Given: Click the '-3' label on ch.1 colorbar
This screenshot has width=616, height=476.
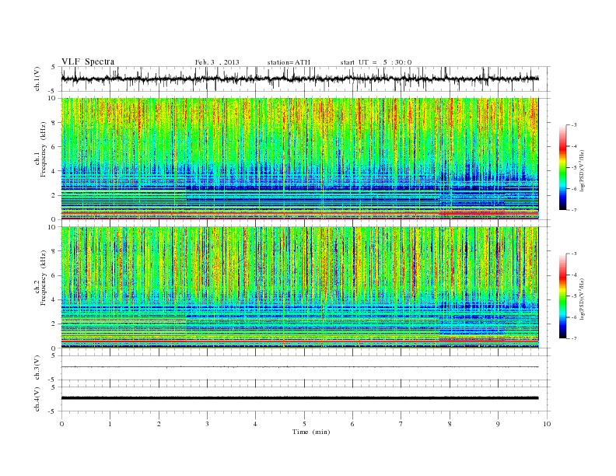Looking at the screenshot, I should point(573,125).
